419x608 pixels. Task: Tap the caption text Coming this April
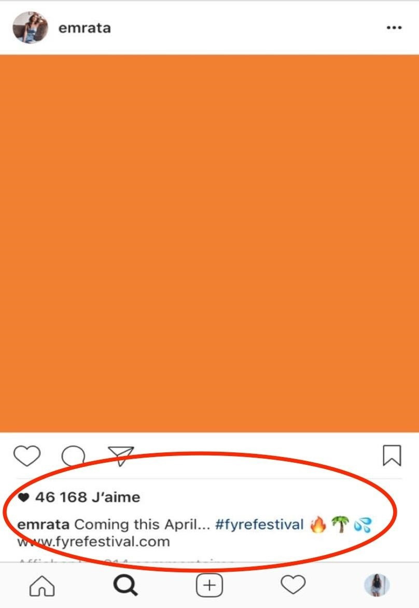142,524
